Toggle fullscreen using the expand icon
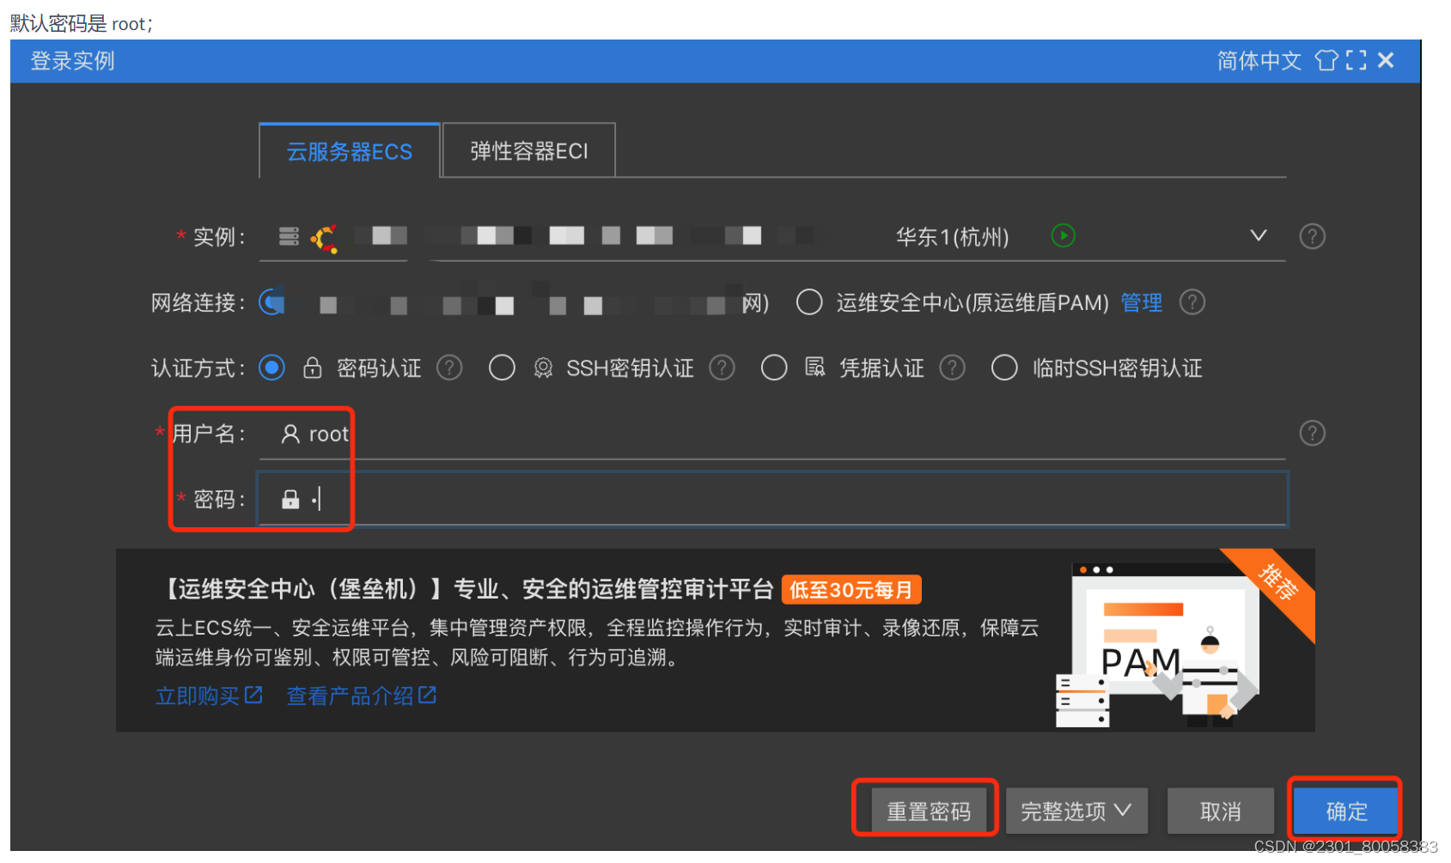The height and width of the screenshot is (863, 1451). 1357,60
